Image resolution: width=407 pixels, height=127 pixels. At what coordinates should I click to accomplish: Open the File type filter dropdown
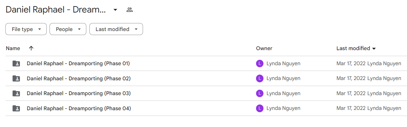[26, 29]
